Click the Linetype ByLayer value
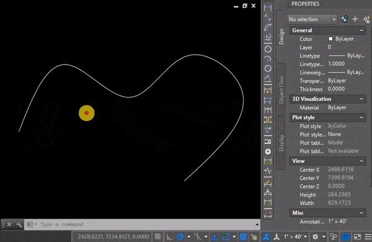Viewport: 372px width, 242px height. pos(347,56)
